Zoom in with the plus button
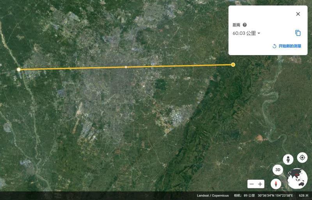Viewport: 312px width, 200px height. (x=260, y=184)
